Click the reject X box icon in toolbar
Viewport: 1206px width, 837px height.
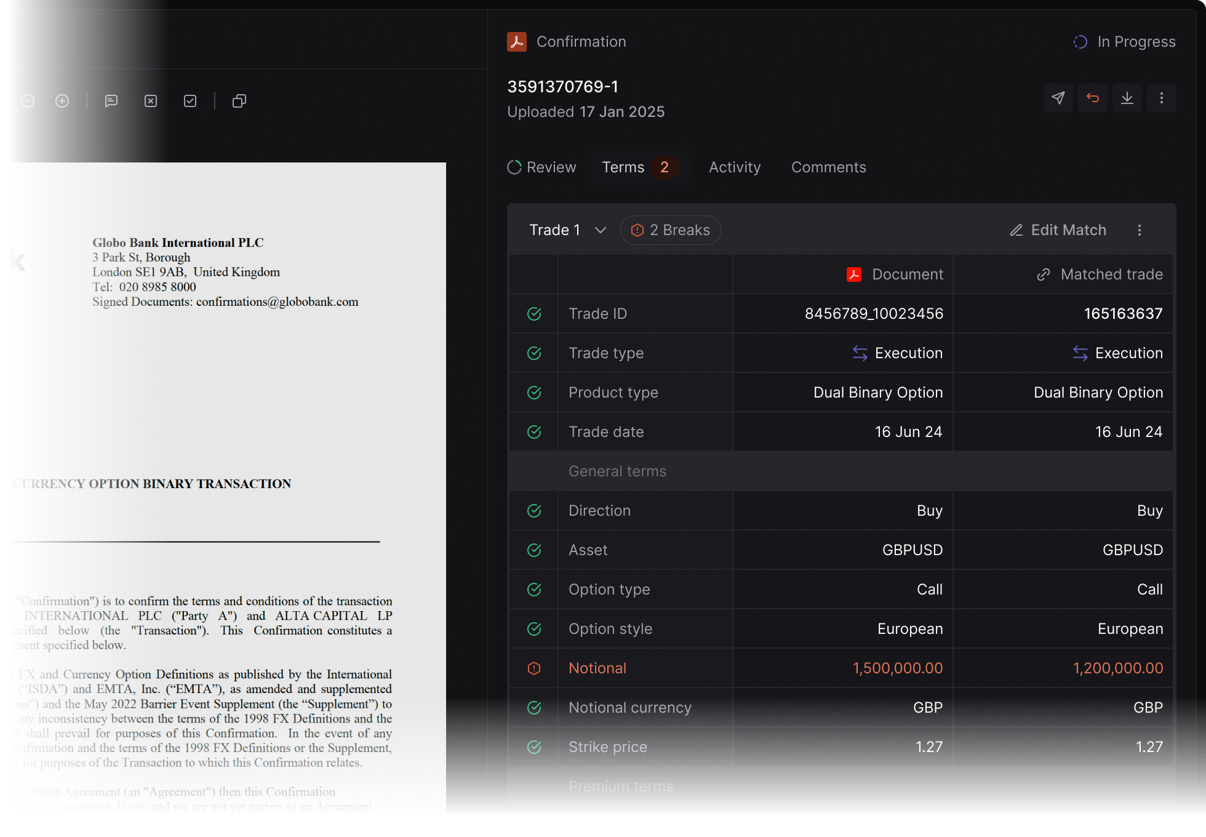[x=151, y=101]
